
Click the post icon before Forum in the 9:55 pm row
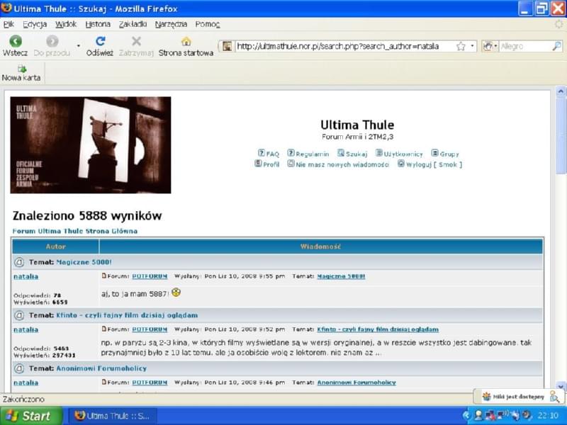pyautogui.click(x=104, y=276)
